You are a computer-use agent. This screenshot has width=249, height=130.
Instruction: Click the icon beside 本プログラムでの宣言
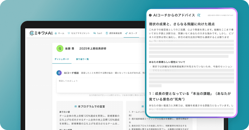coord(76,106)
